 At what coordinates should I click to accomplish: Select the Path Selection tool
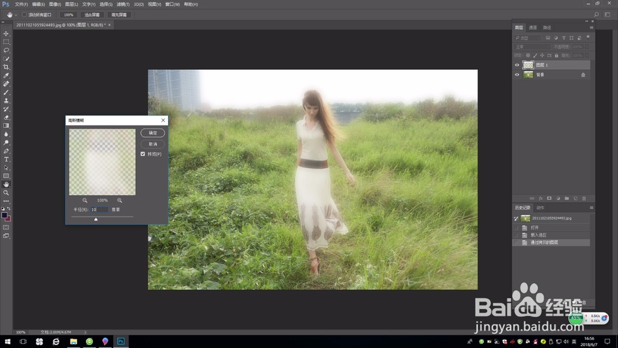(x=6, y=168)
